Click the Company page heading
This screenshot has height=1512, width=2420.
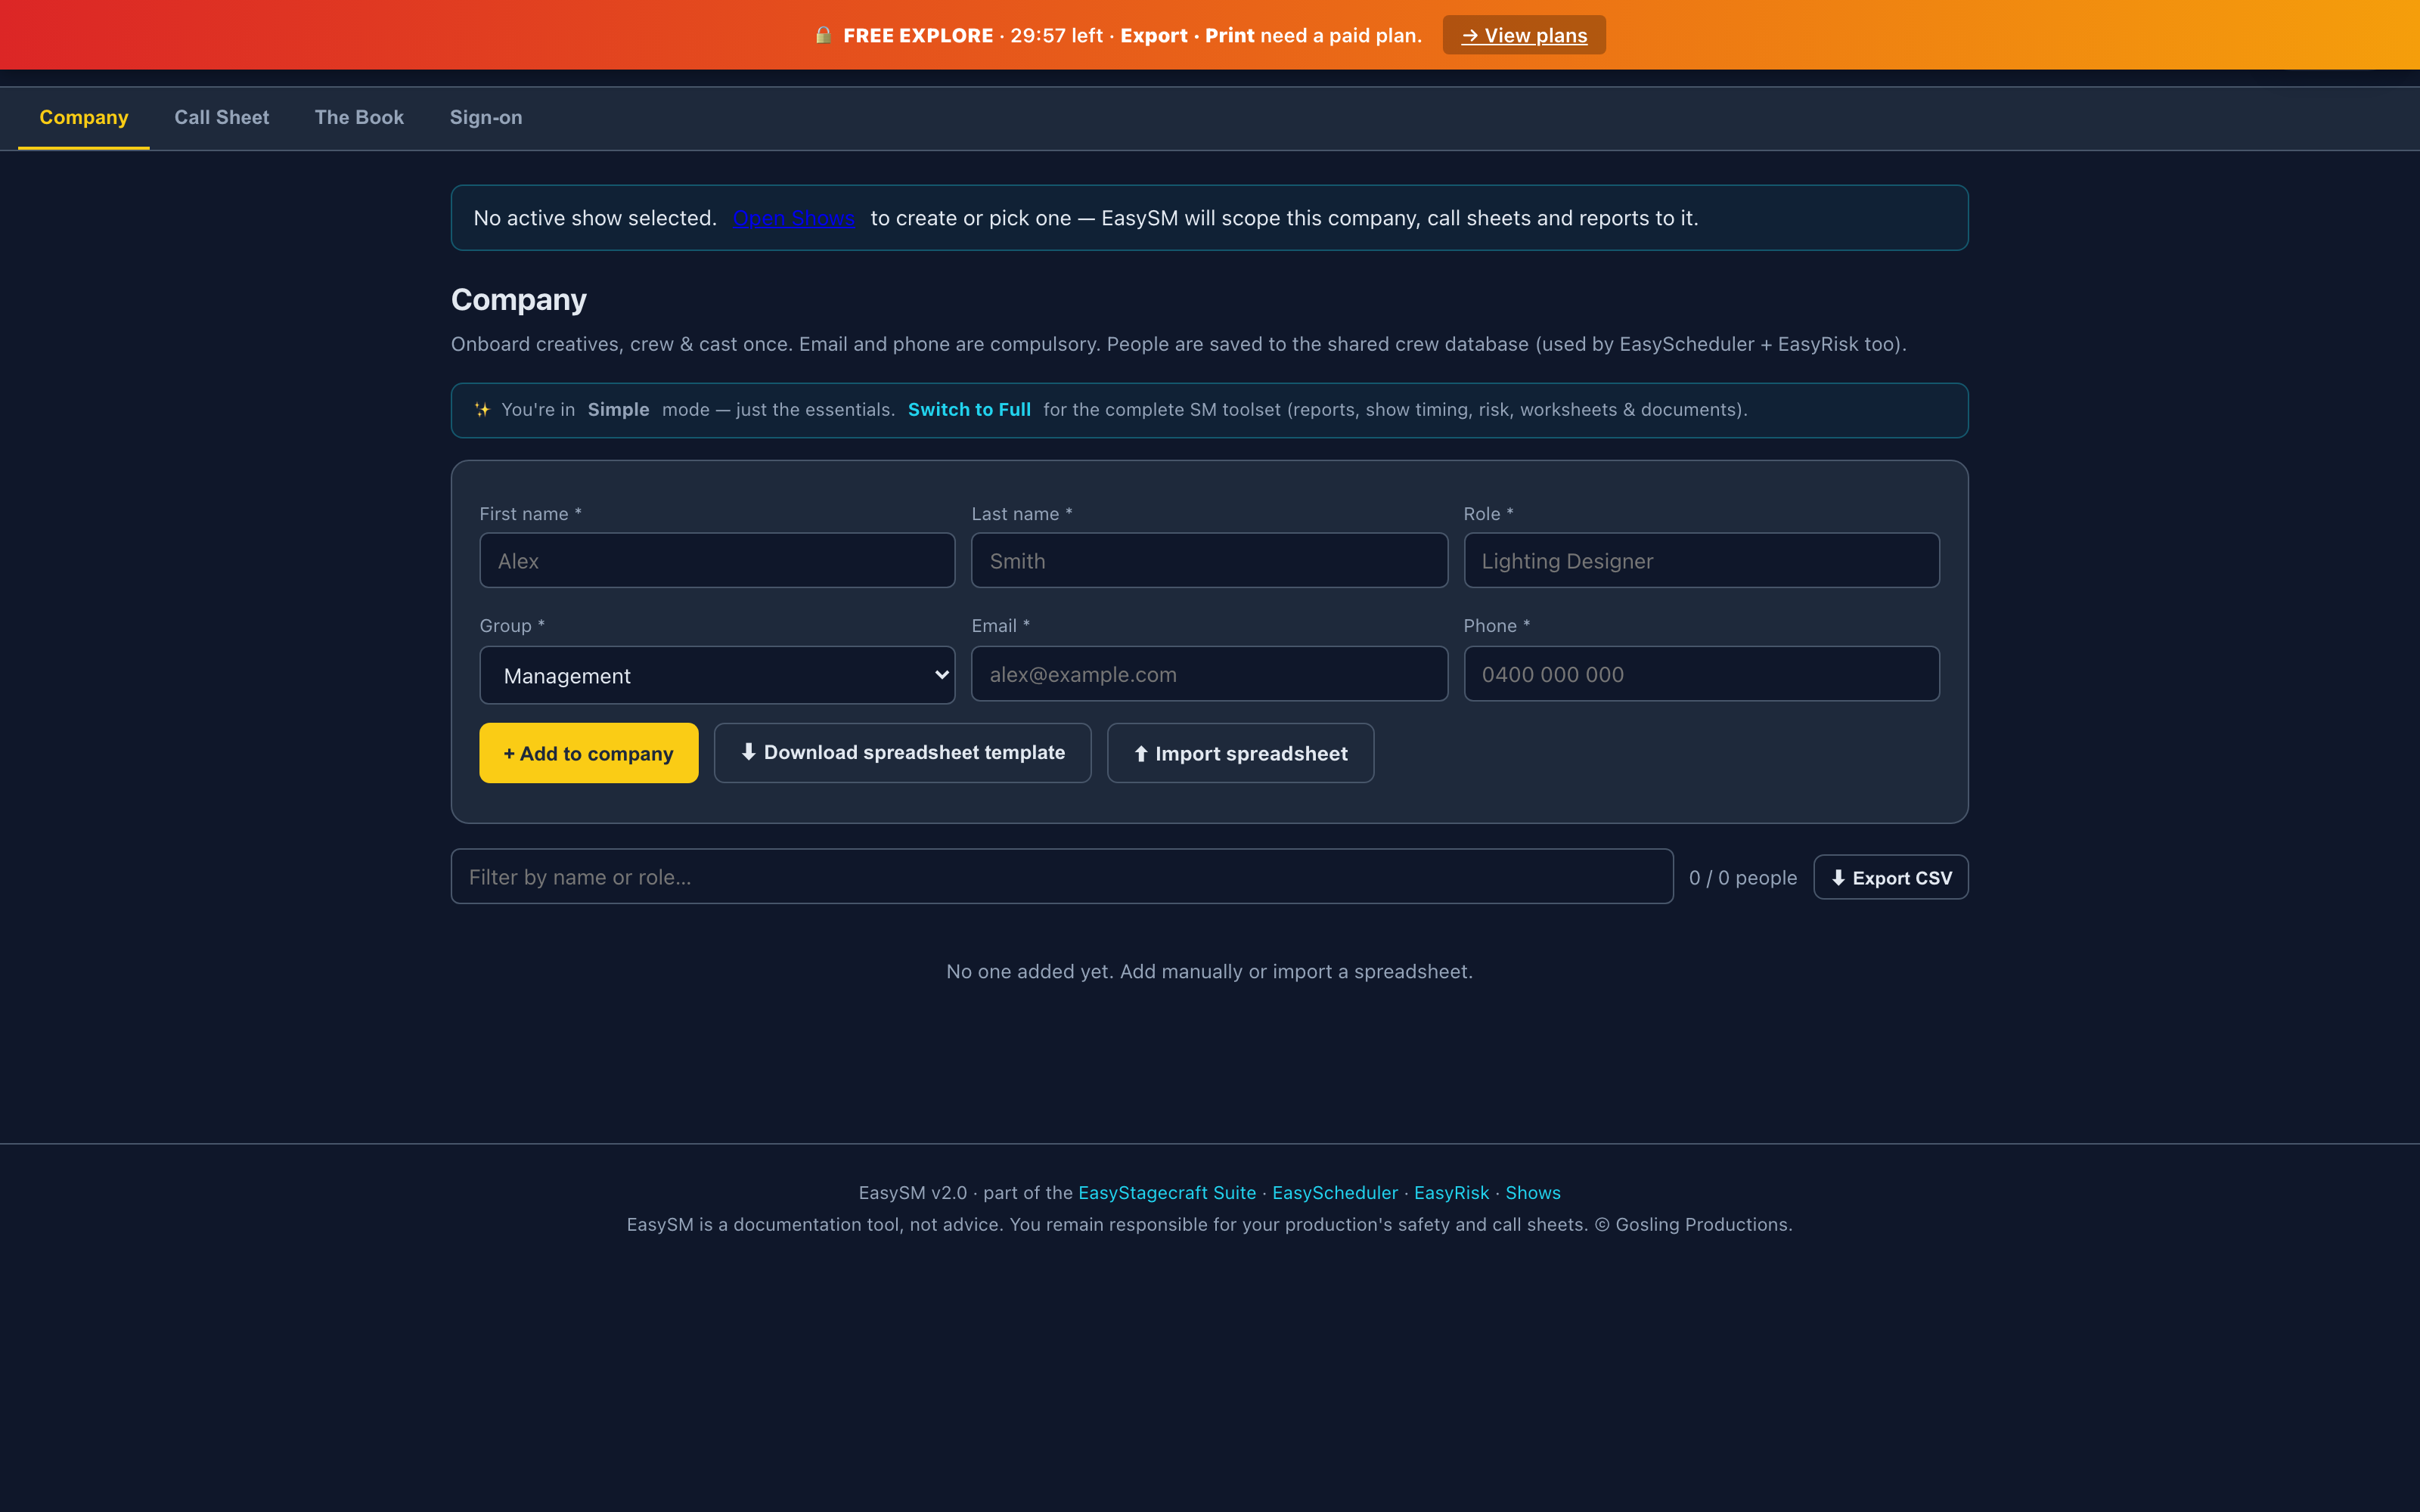(x=519, y=300)
